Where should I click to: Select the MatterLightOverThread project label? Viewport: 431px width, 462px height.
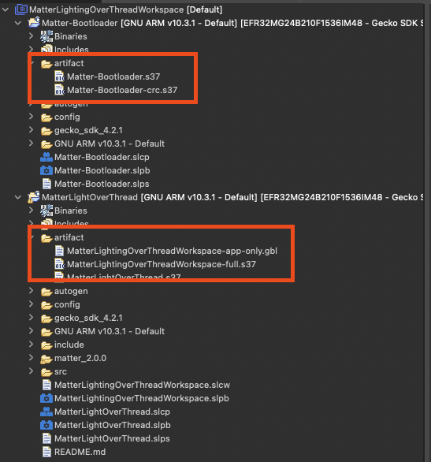tap(90, 197)
